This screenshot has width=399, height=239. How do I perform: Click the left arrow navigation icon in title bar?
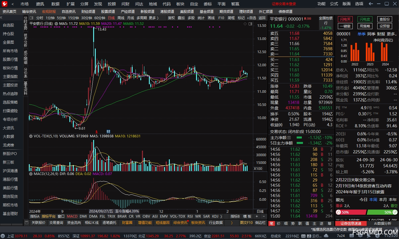(x=371, y=4)
